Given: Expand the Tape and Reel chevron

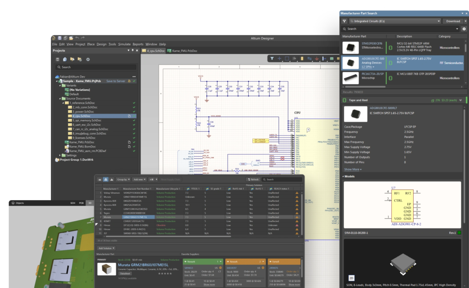Looking at the screenshot, I should (461, 100).
